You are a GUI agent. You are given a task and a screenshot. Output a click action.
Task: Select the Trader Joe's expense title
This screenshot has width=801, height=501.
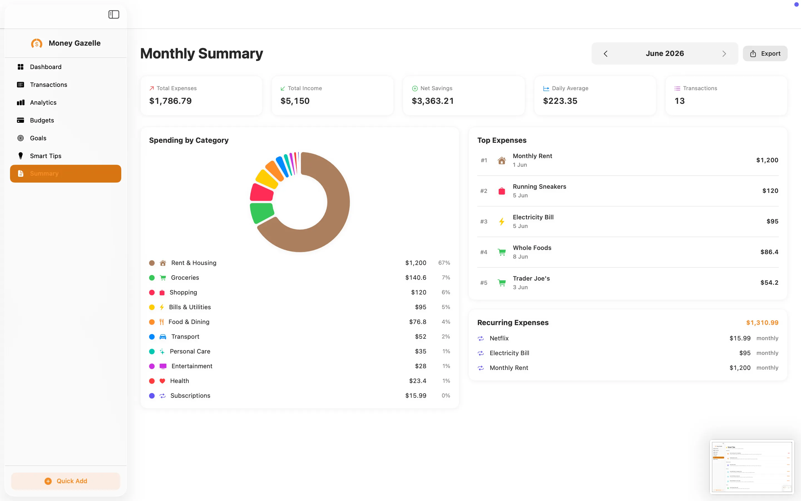531,278
